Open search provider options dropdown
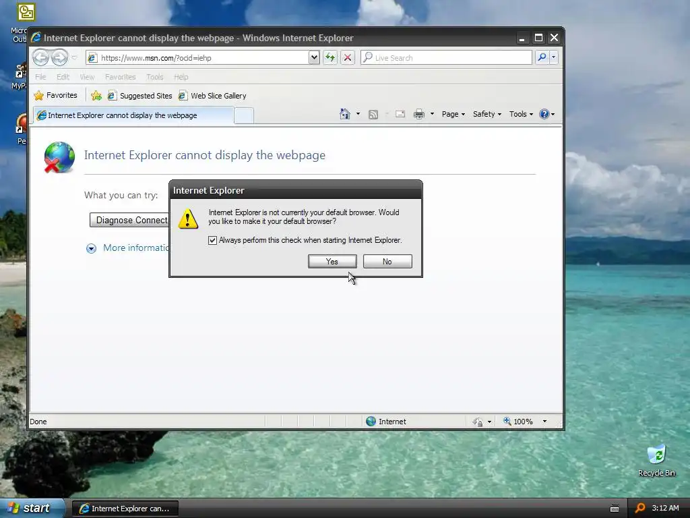690x518 pixels. (554, 57)
